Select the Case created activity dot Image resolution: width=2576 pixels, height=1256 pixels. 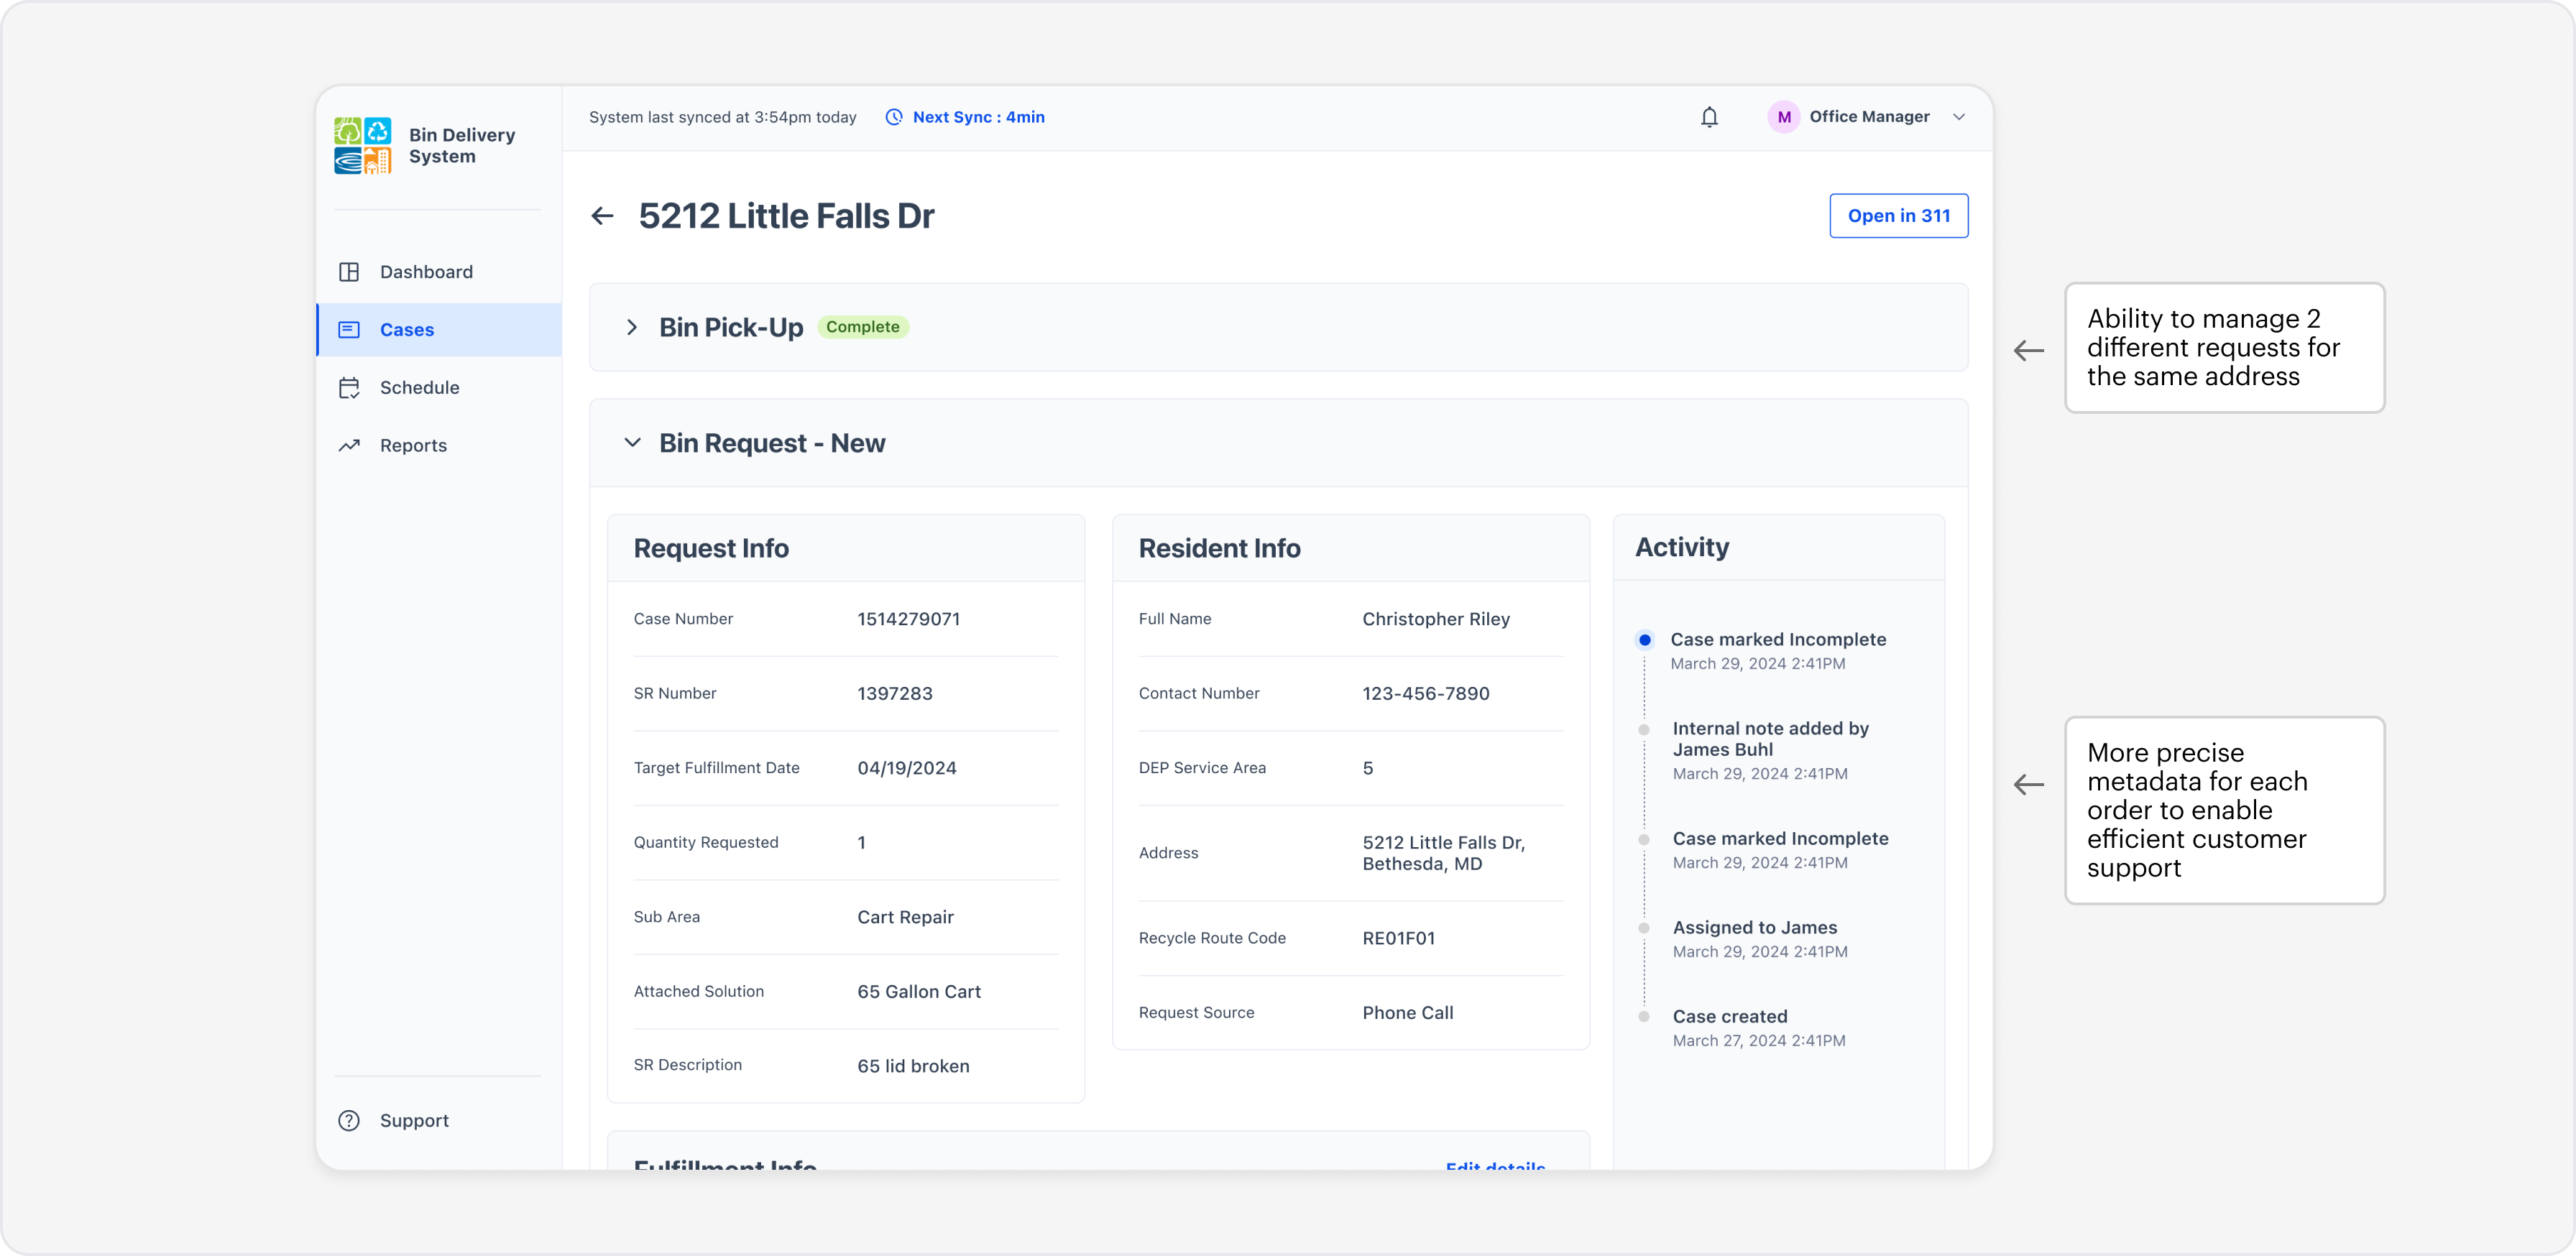tap(1644, 1017)
